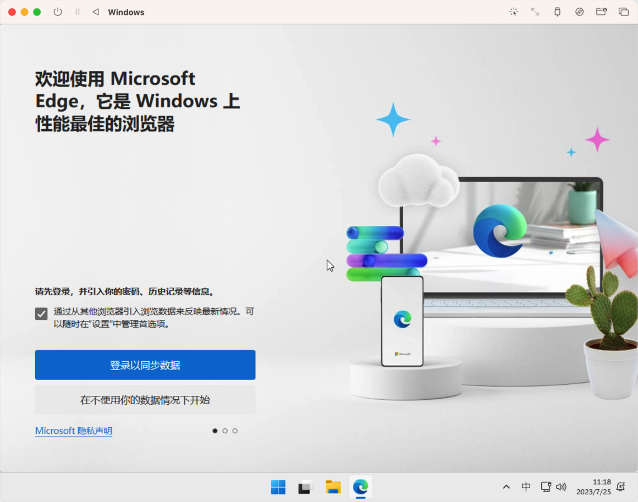Open Task View on the taskbar
The width and height of the screenshot is (638, 502).
point(305,487)
